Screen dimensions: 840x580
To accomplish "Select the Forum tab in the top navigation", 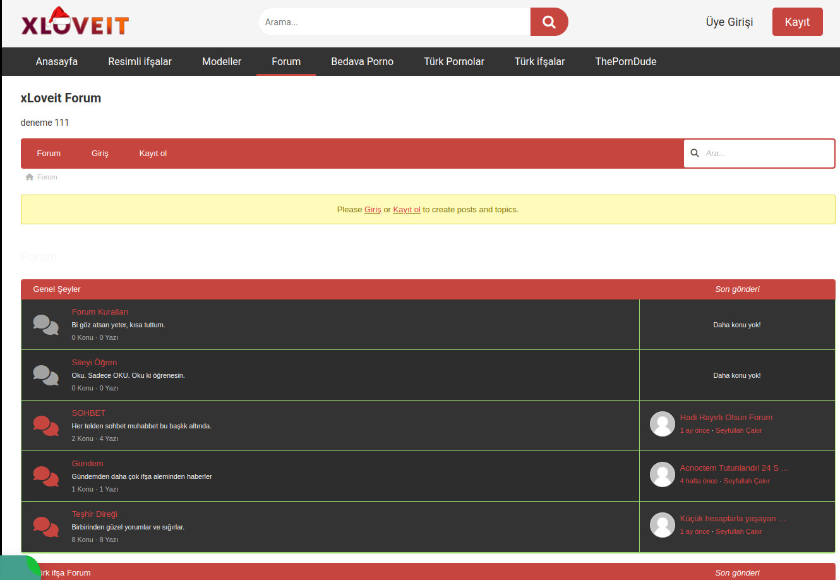I will 286,61.
